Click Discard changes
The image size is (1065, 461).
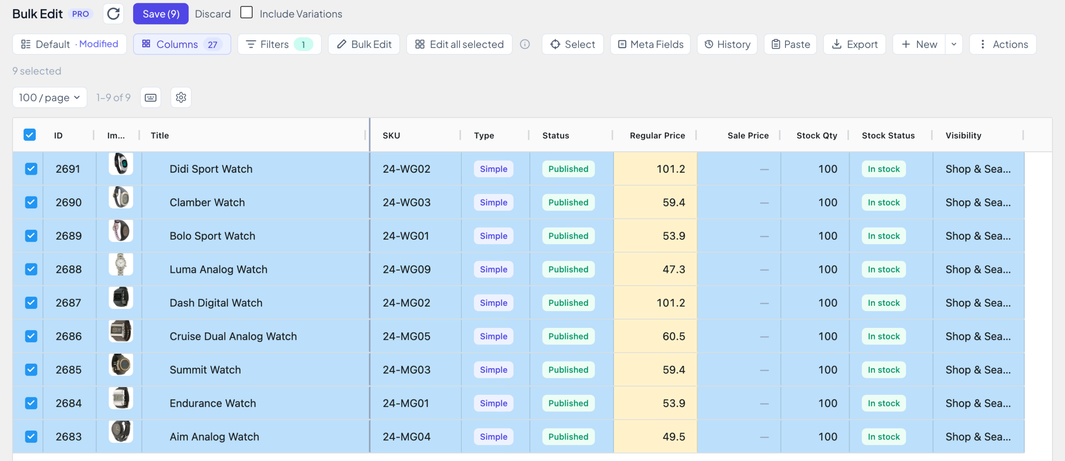click(x=213, y=14)
